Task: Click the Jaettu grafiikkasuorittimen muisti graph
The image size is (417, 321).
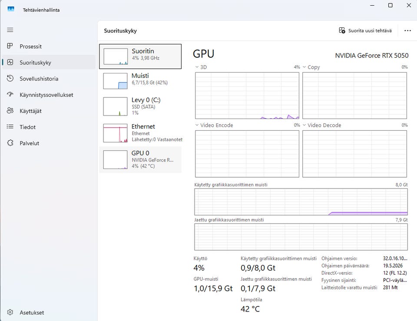Action: pyautogui.click(x=301, y=237)
